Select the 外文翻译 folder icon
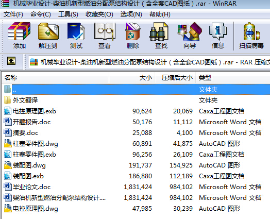 pyautogui.click(x=7, y=100)
